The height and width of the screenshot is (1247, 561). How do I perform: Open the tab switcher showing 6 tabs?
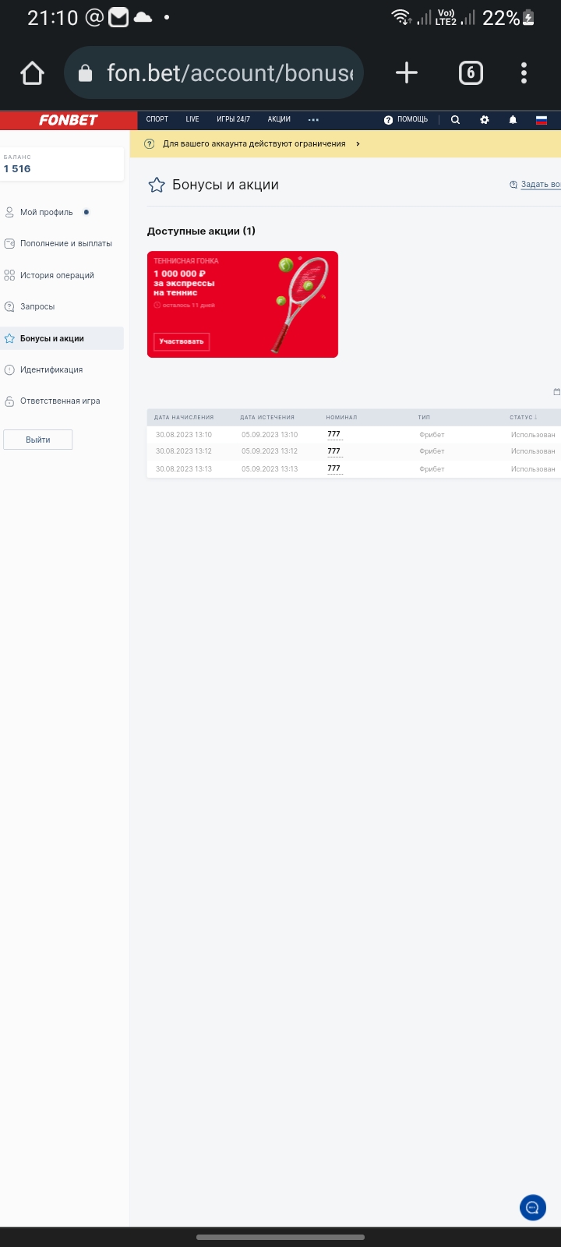click(471, 73)
